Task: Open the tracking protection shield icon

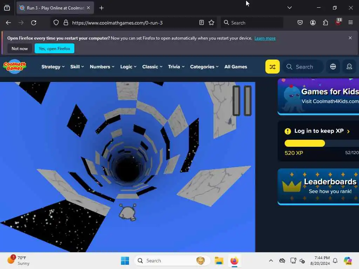Action: tap(56, 23)
